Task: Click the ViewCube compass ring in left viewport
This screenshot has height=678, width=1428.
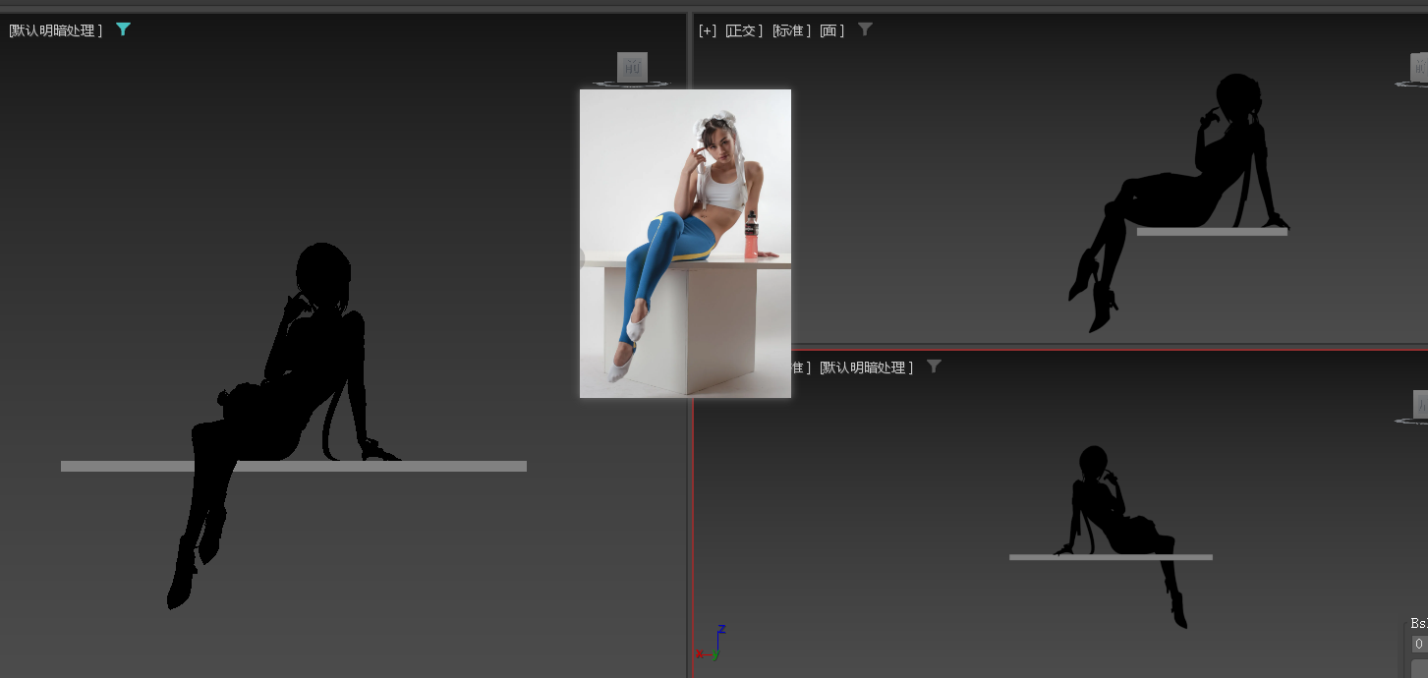Action: pyautogui.click(x=631, y=85)
